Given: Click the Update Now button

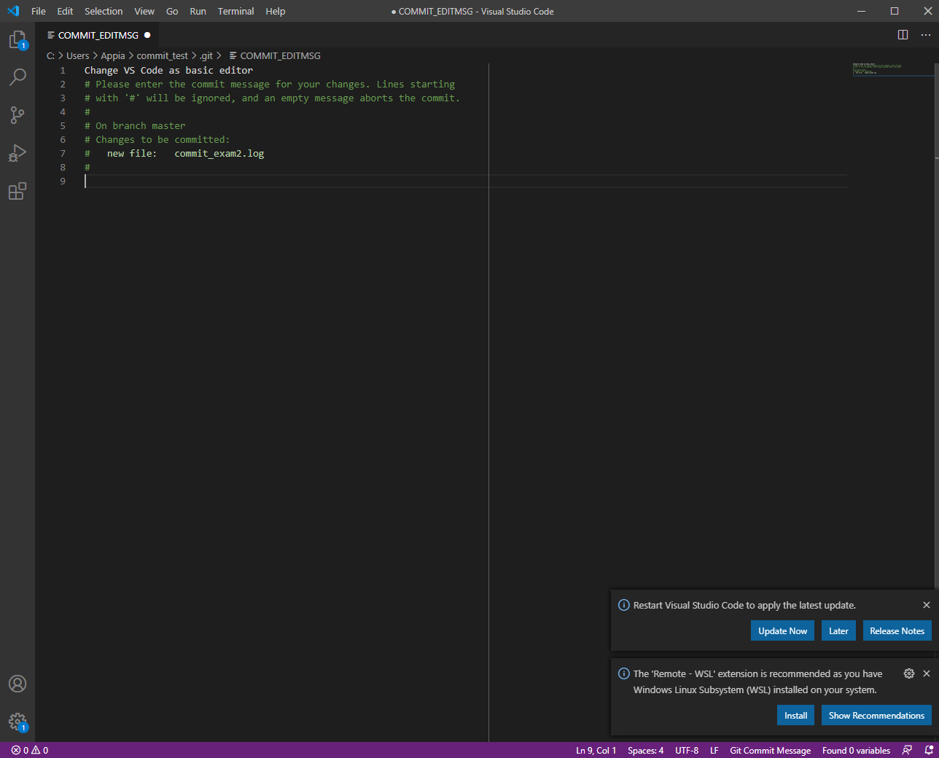Looking at the screenshot, I should (x=782, y=631).
